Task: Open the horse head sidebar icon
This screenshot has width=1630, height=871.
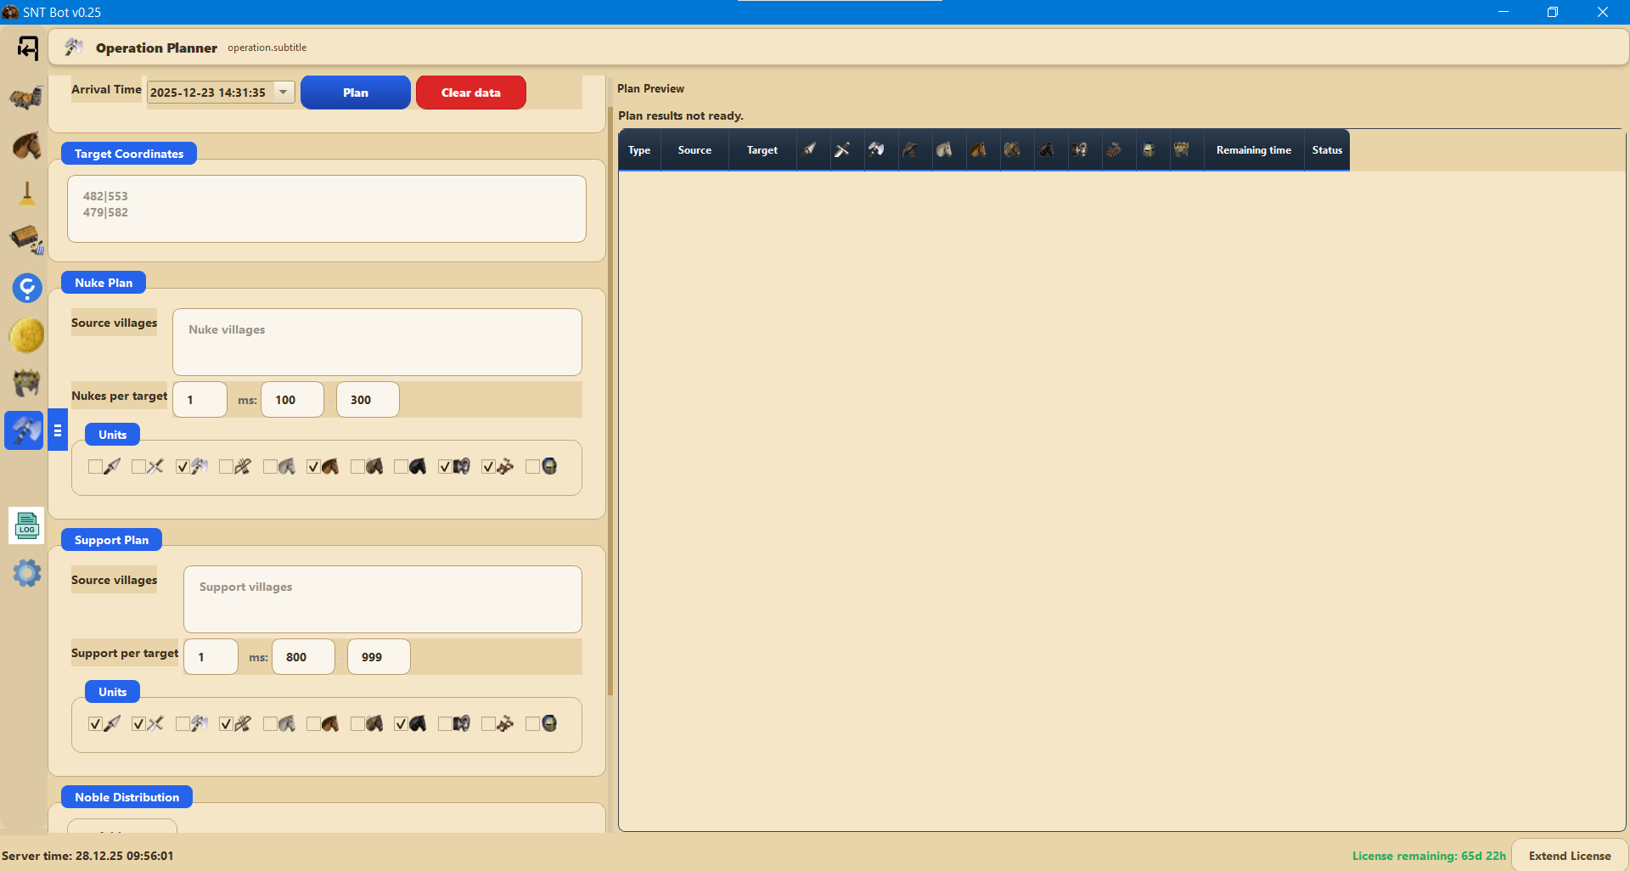Action: [26, 146]
